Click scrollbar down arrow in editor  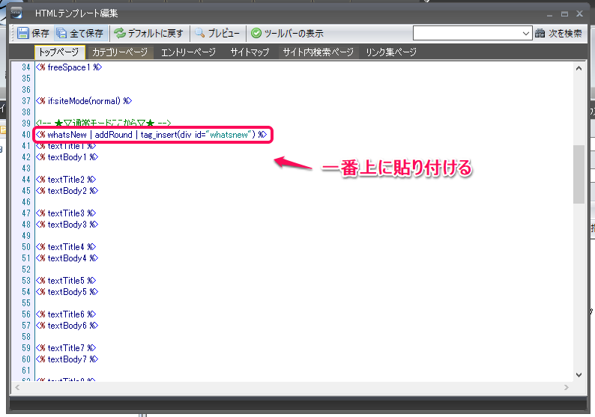click(x=579, y=374)
